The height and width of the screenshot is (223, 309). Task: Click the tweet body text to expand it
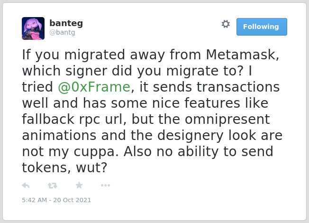(x=152, y=111)
